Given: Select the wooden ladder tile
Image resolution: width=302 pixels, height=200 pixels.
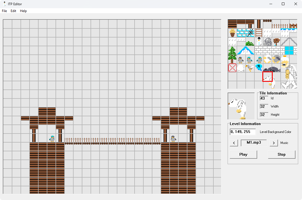Looking at the screenshot, I should click(259, 33).
